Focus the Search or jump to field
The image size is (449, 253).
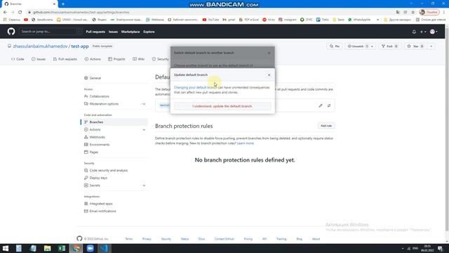[50, 32]
